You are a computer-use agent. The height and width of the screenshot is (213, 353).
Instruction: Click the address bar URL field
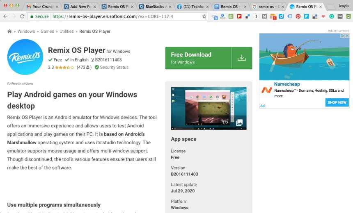tap(115, 16)
